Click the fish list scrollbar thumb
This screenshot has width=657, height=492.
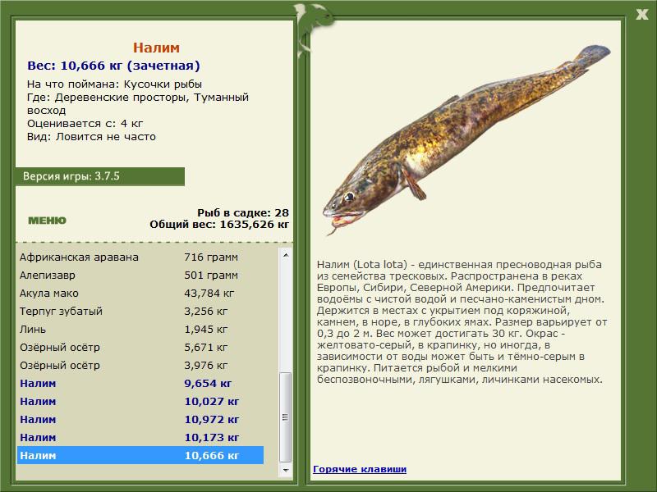point(286,417)
